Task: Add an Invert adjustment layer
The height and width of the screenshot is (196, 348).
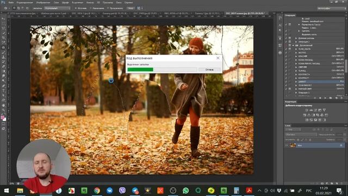Action: (307, 120)
